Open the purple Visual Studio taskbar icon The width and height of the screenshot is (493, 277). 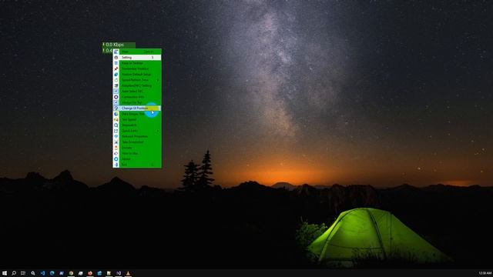point(119,273)
